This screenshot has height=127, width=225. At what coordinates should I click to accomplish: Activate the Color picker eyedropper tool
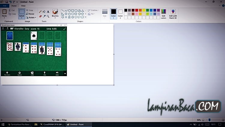[x=44, y=16]
